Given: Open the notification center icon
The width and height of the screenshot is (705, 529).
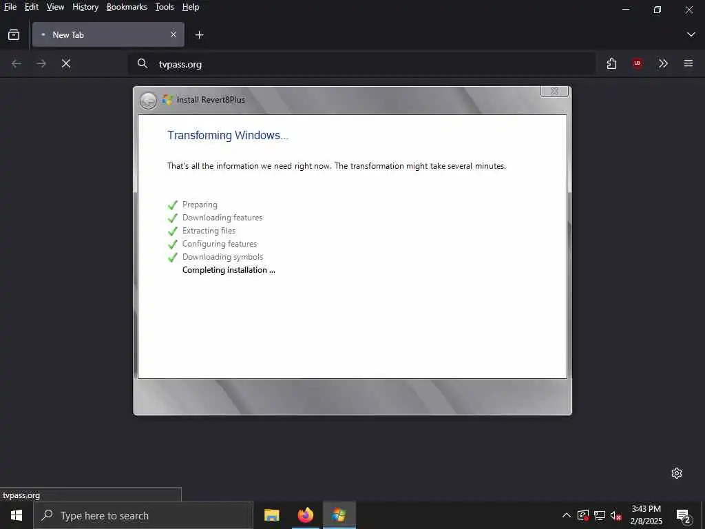Looking at the screenshot, I should 684,516.
